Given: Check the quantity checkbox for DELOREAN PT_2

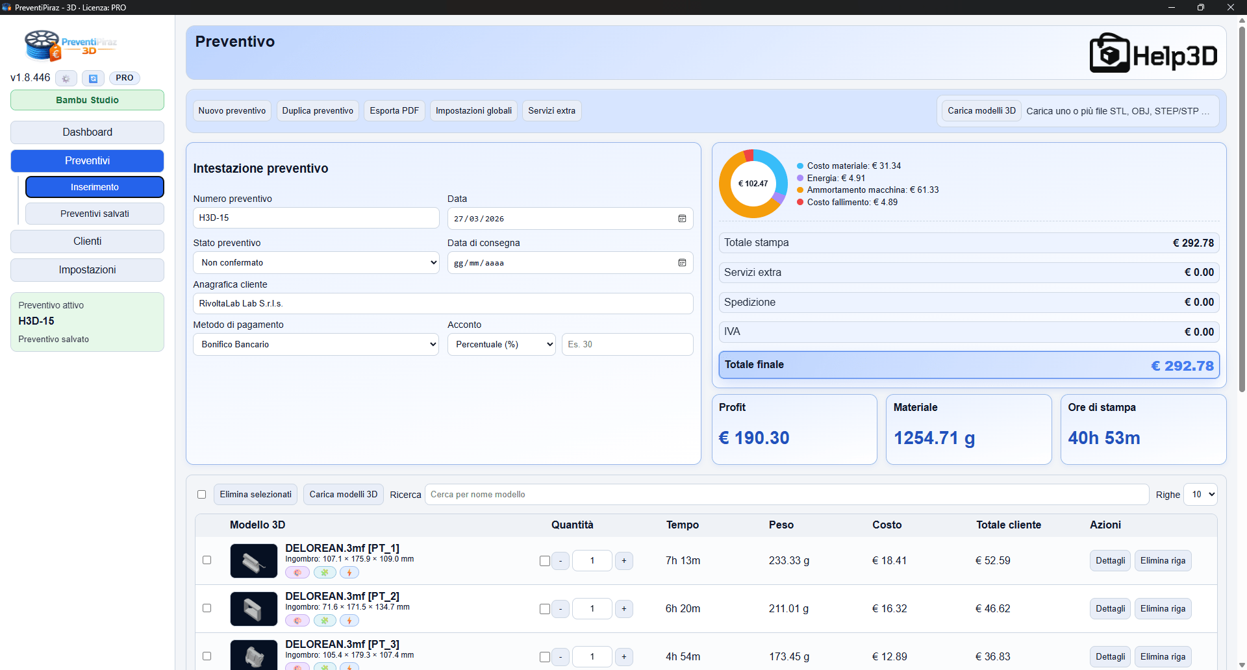Looking at the screenshot, I should coord(544,609).
